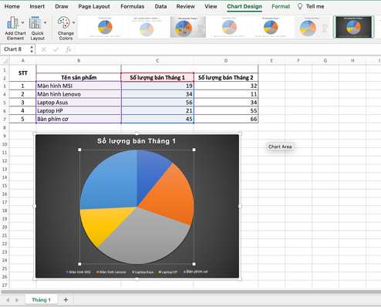The height and width of the screenshot is (307, 381).
Task: Switch to the Draw tab
Action: (62, 6)
